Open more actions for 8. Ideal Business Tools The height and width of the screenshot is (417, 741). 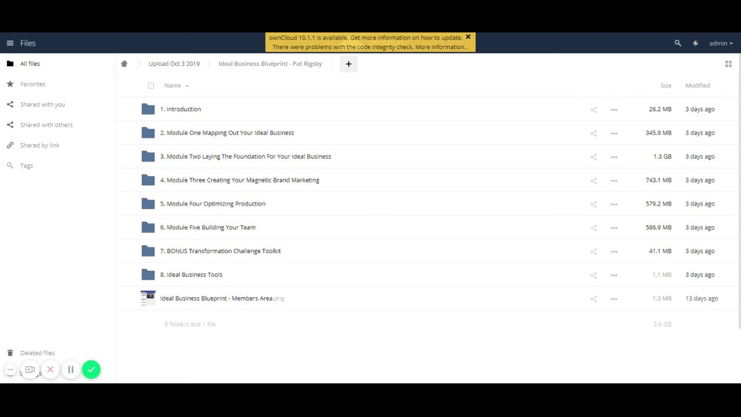[614, 275]
